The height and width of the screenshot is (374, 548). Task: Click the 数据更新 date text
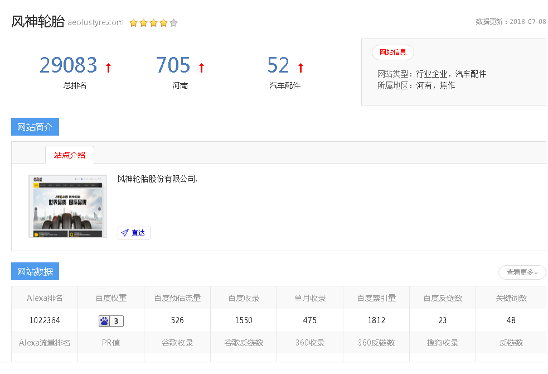511,22
